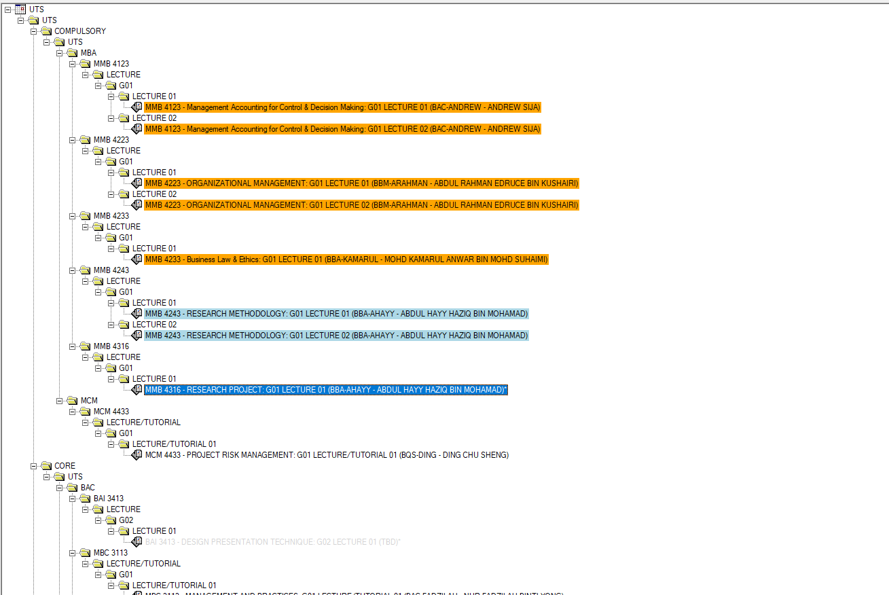
Task: Select the MMB 4123 G01 LECTURE 02 activity row
Action: point(343,129)
